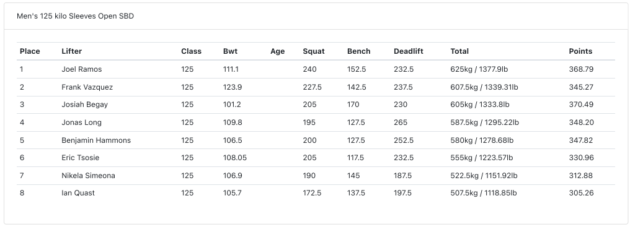The width and height of the screenshot is (630, 227).
Task: Open the Nikela Simeona lifter entry
Action: click(89, 176)
